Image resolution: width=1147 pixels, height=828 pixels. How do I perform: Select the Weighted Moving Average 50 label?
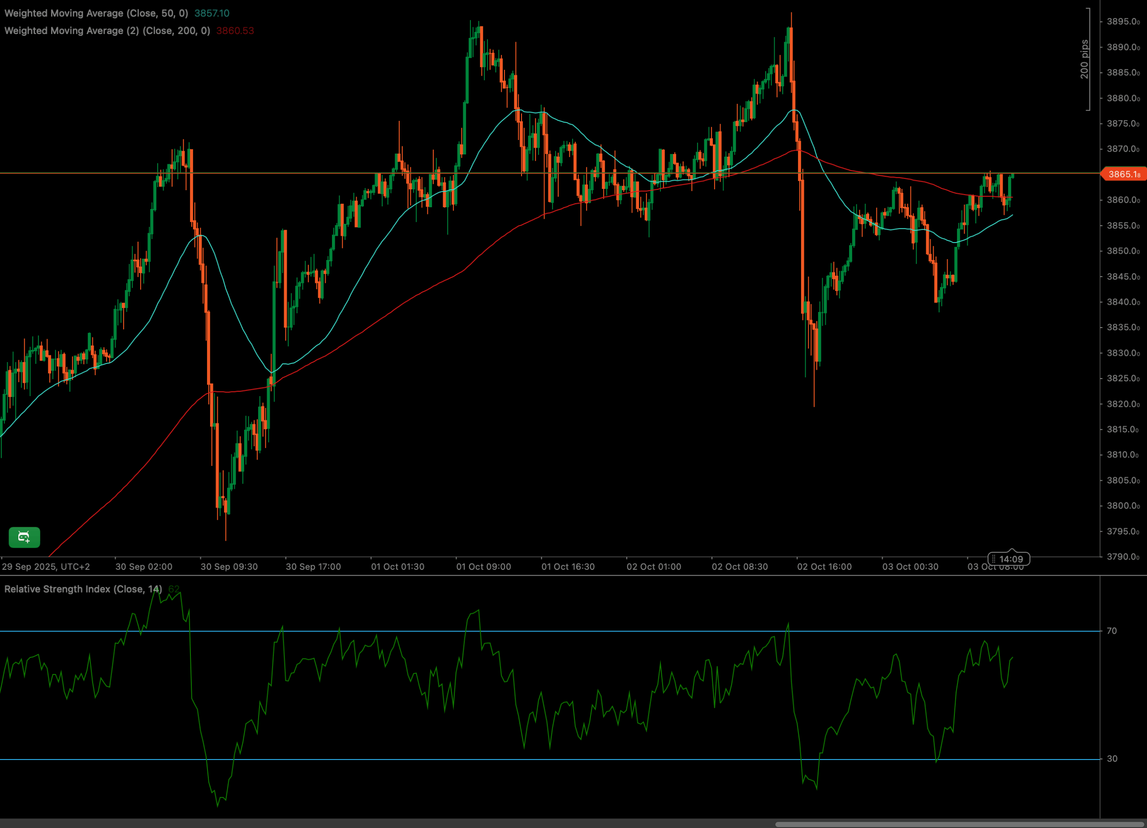96,13
